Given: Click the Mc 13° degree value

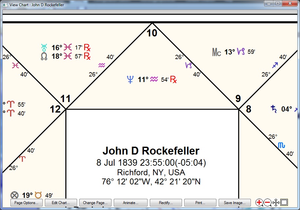Looking at the screenshot, I should 230,52.
